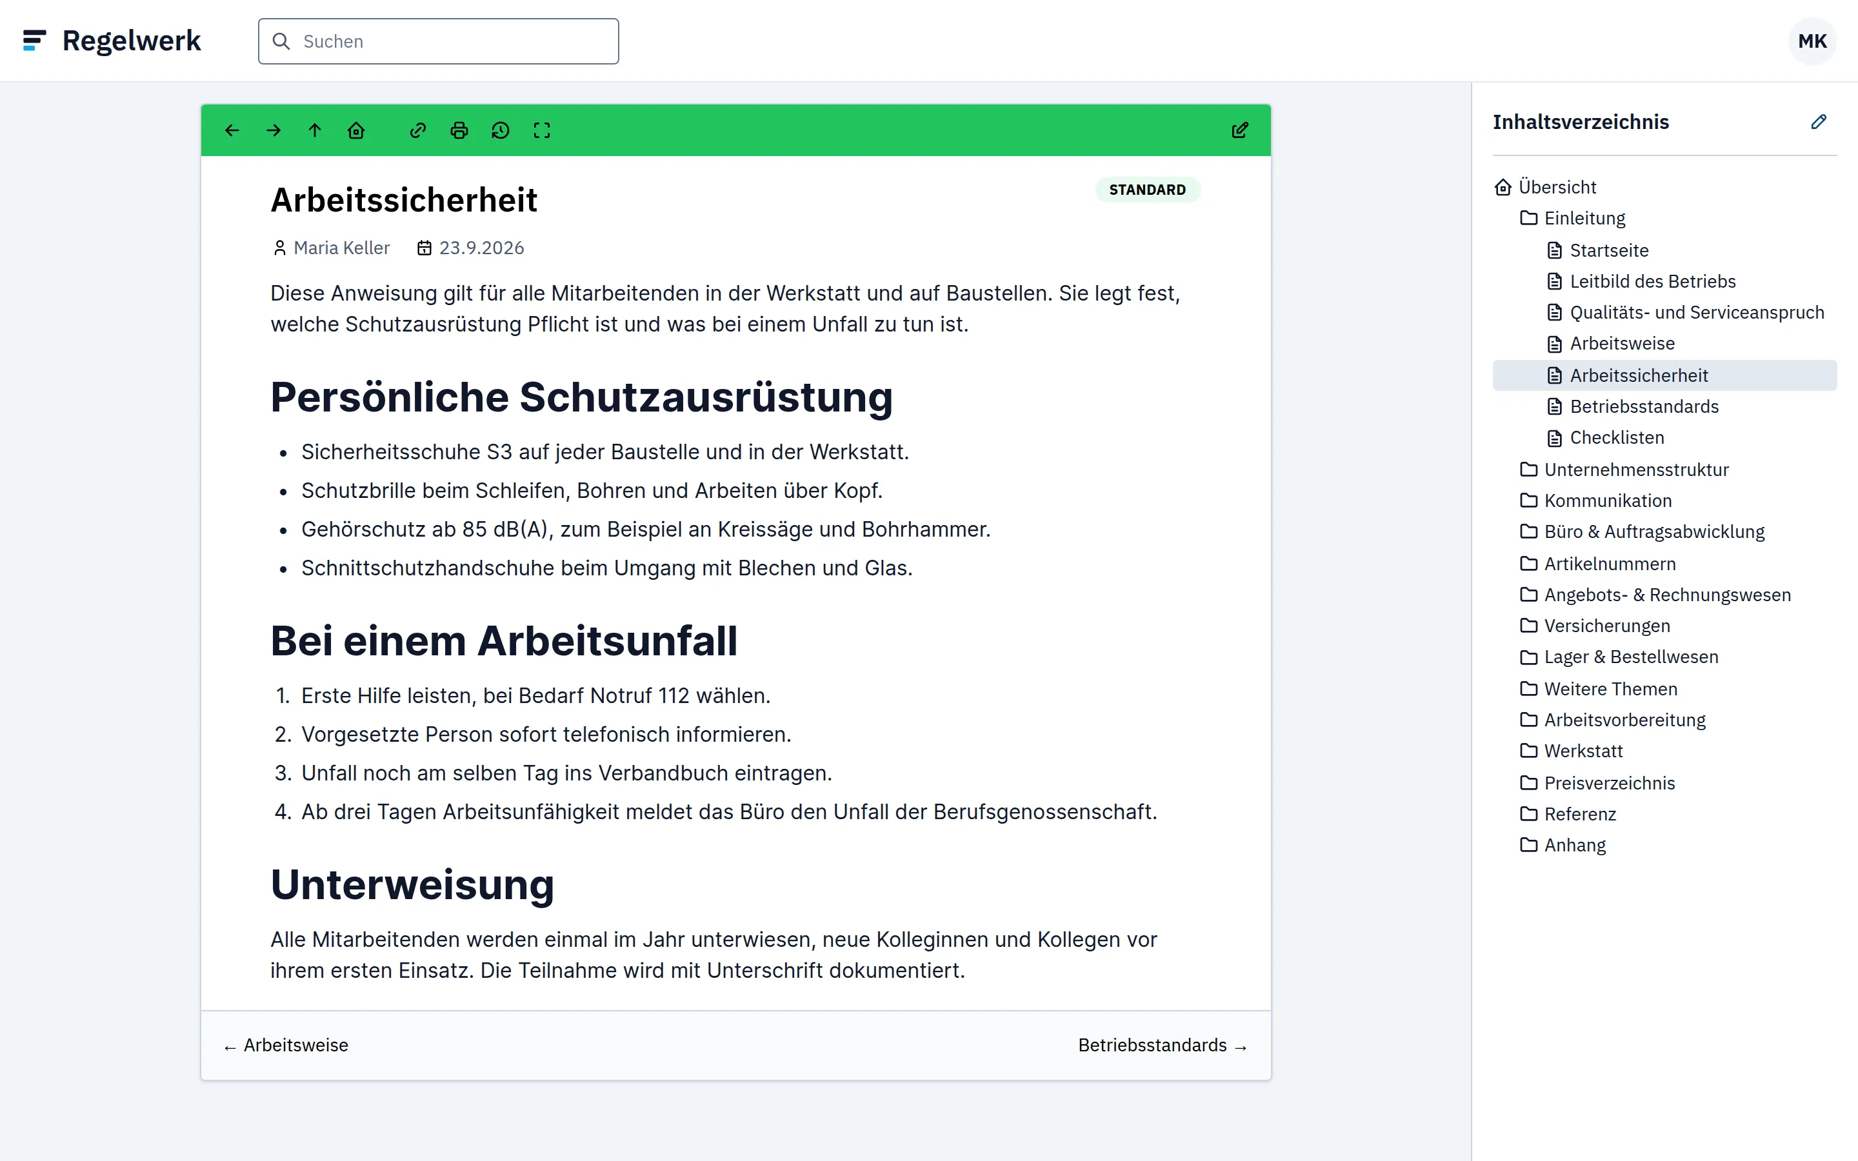Click the Gehörschutz ab 85 dB(A) bullet
Image resolution: width=1858 pixels, height=1161 pixels.
646,530
